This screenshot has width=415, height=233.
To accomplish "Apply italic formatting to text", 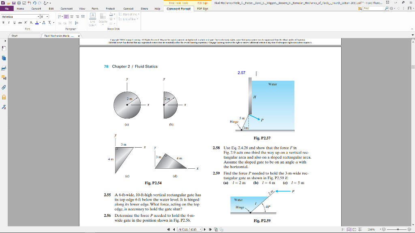I will [9, 22].
